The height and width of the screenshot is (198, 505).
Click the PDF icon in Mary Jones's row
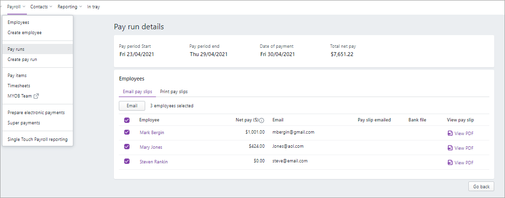[x=450, y=148]
